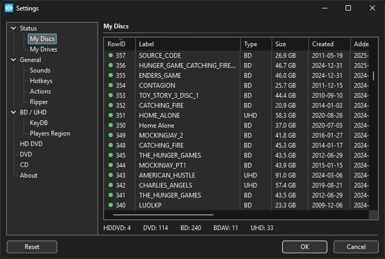385x259 pixels.
Task: Click the green dot next to AMERICAN_HUSTLE row
Action: click(x=111, y=175)
